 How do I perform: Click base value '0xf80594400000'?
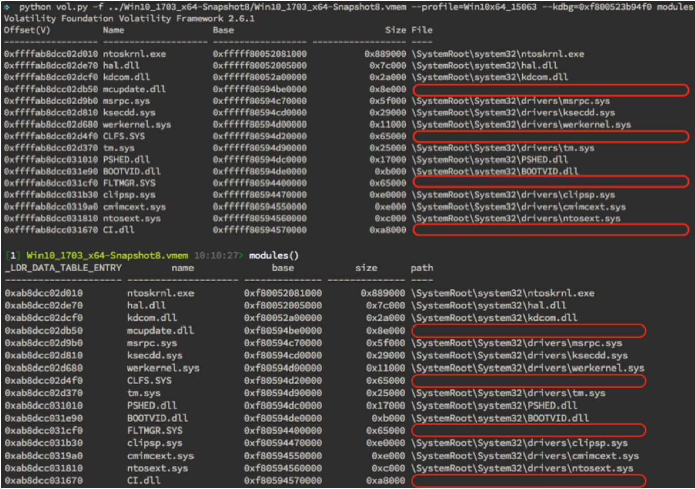point(283,430)
